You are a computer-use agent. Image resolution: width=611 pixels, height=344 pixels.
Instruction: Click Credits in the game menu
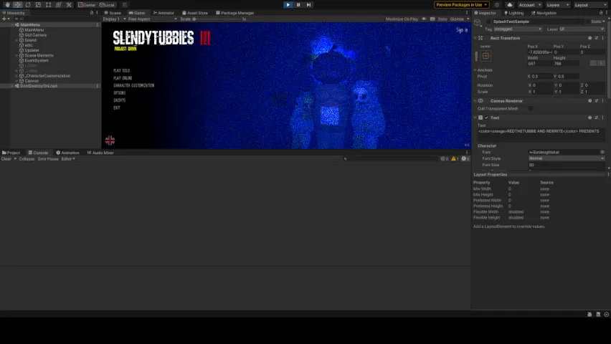pyautogui.click(x=120, y=100)
